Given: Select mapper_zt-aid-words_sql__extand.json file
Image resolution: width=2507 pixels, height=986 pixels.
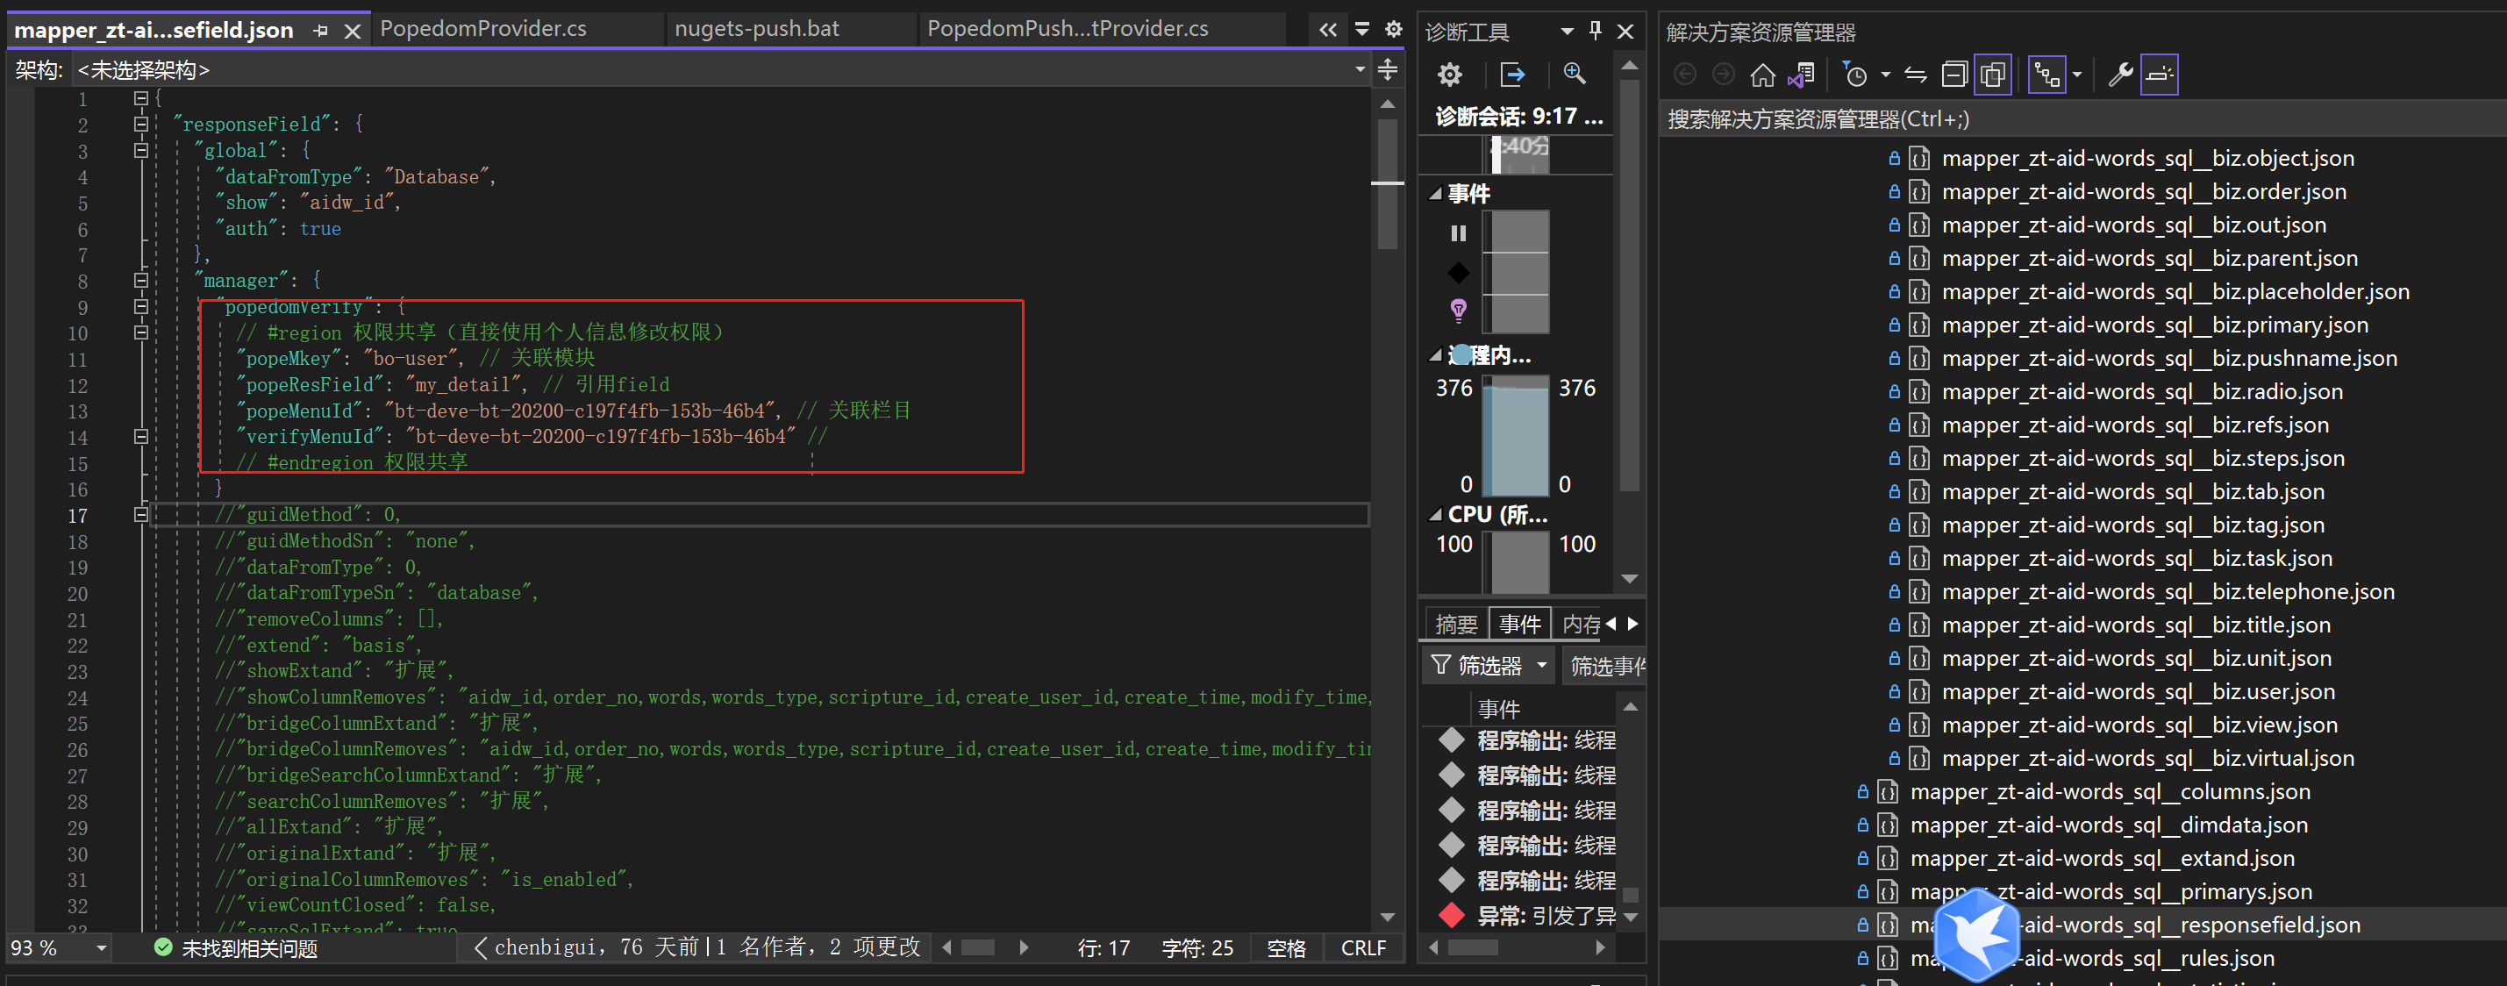Looking at the screenshot, I should [2101, 858].
